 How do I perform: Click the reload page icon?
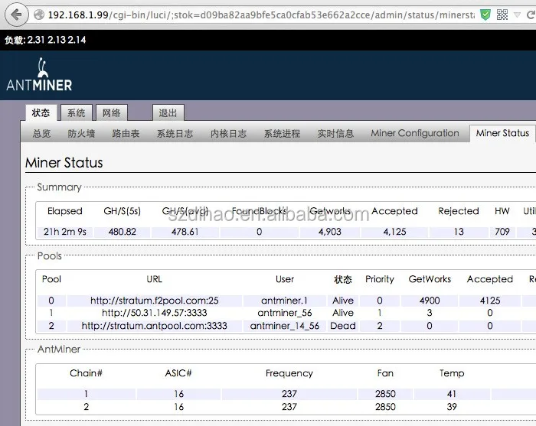(x=531, y=15)
